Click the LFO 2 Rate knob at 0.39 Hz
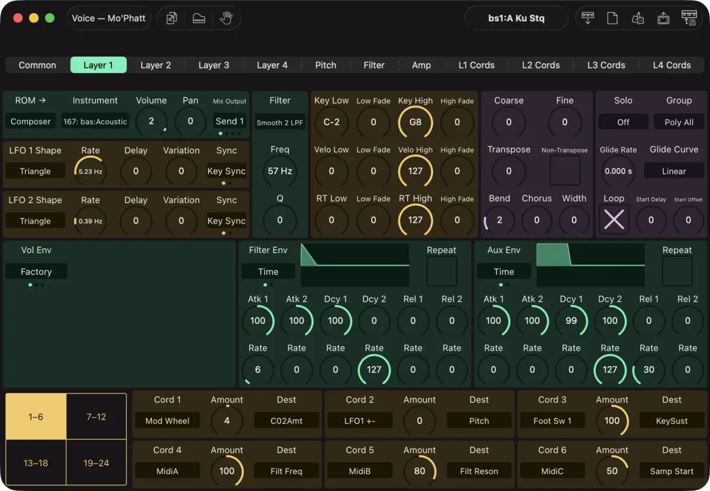Screen dimensions: 710x491 click(91, 221)
